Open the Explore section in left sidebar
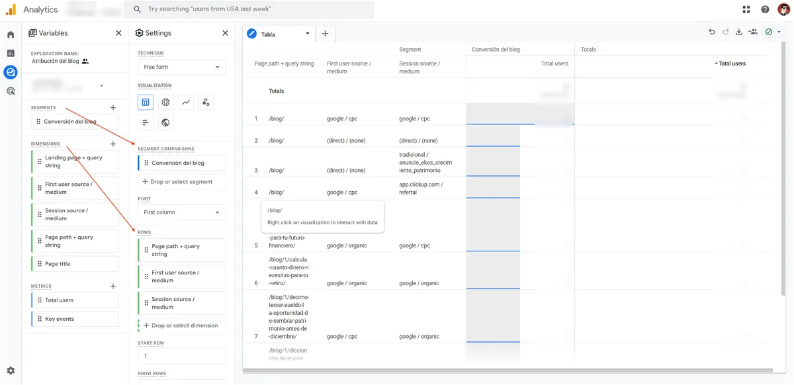The height and width of the screenshot is (385, 794). (x=11, y=72)
